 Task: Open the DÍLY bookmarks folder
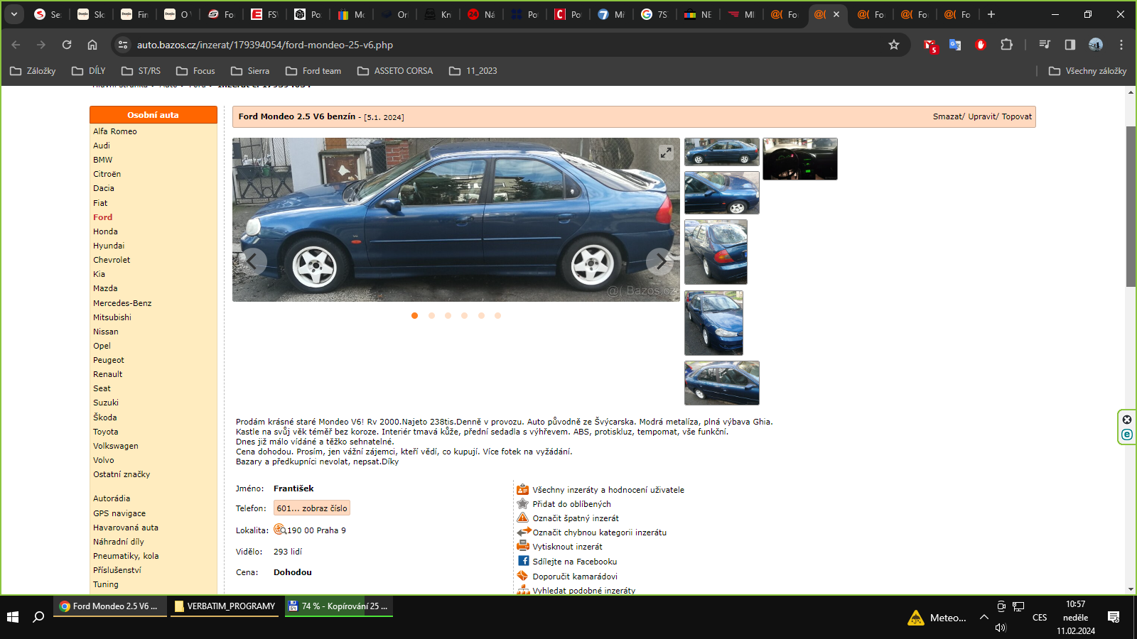pyautogui.click(x=89, y=71)
